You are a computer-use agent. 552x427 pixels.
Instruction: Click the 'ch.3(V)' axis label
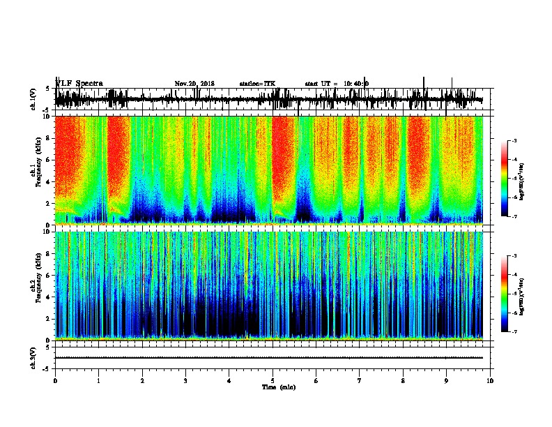point(33,358)
